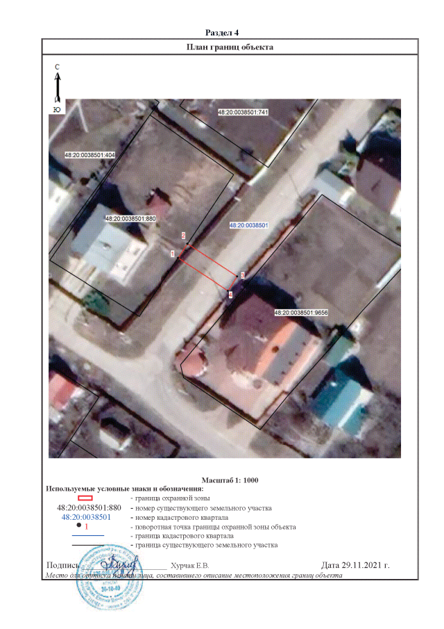Screen dimensions: 444x629
Task: Click blue quarter label 48:20:0038501 on the map
Action: pyautogui.click(x=248, y=226)
